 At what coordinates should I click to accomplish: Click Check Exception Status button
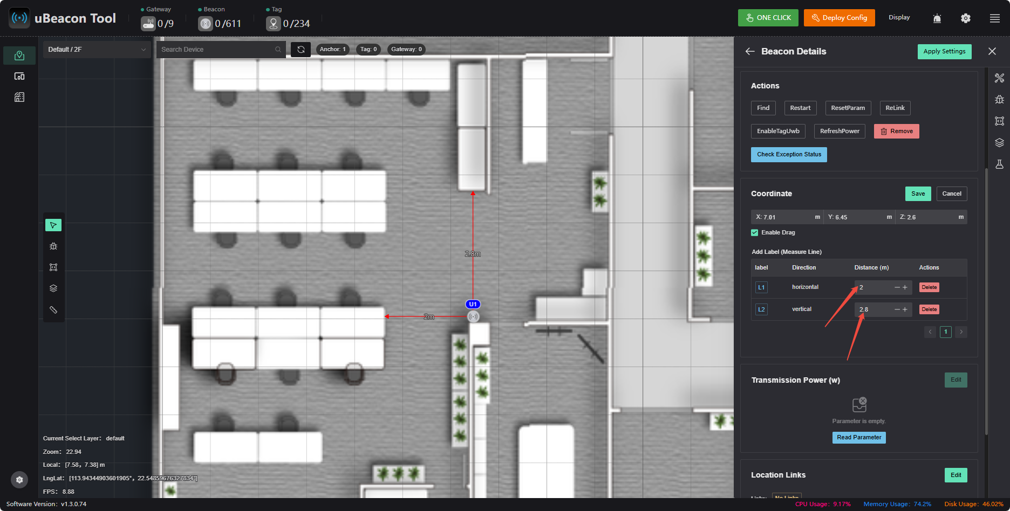(x=789, y=155)
